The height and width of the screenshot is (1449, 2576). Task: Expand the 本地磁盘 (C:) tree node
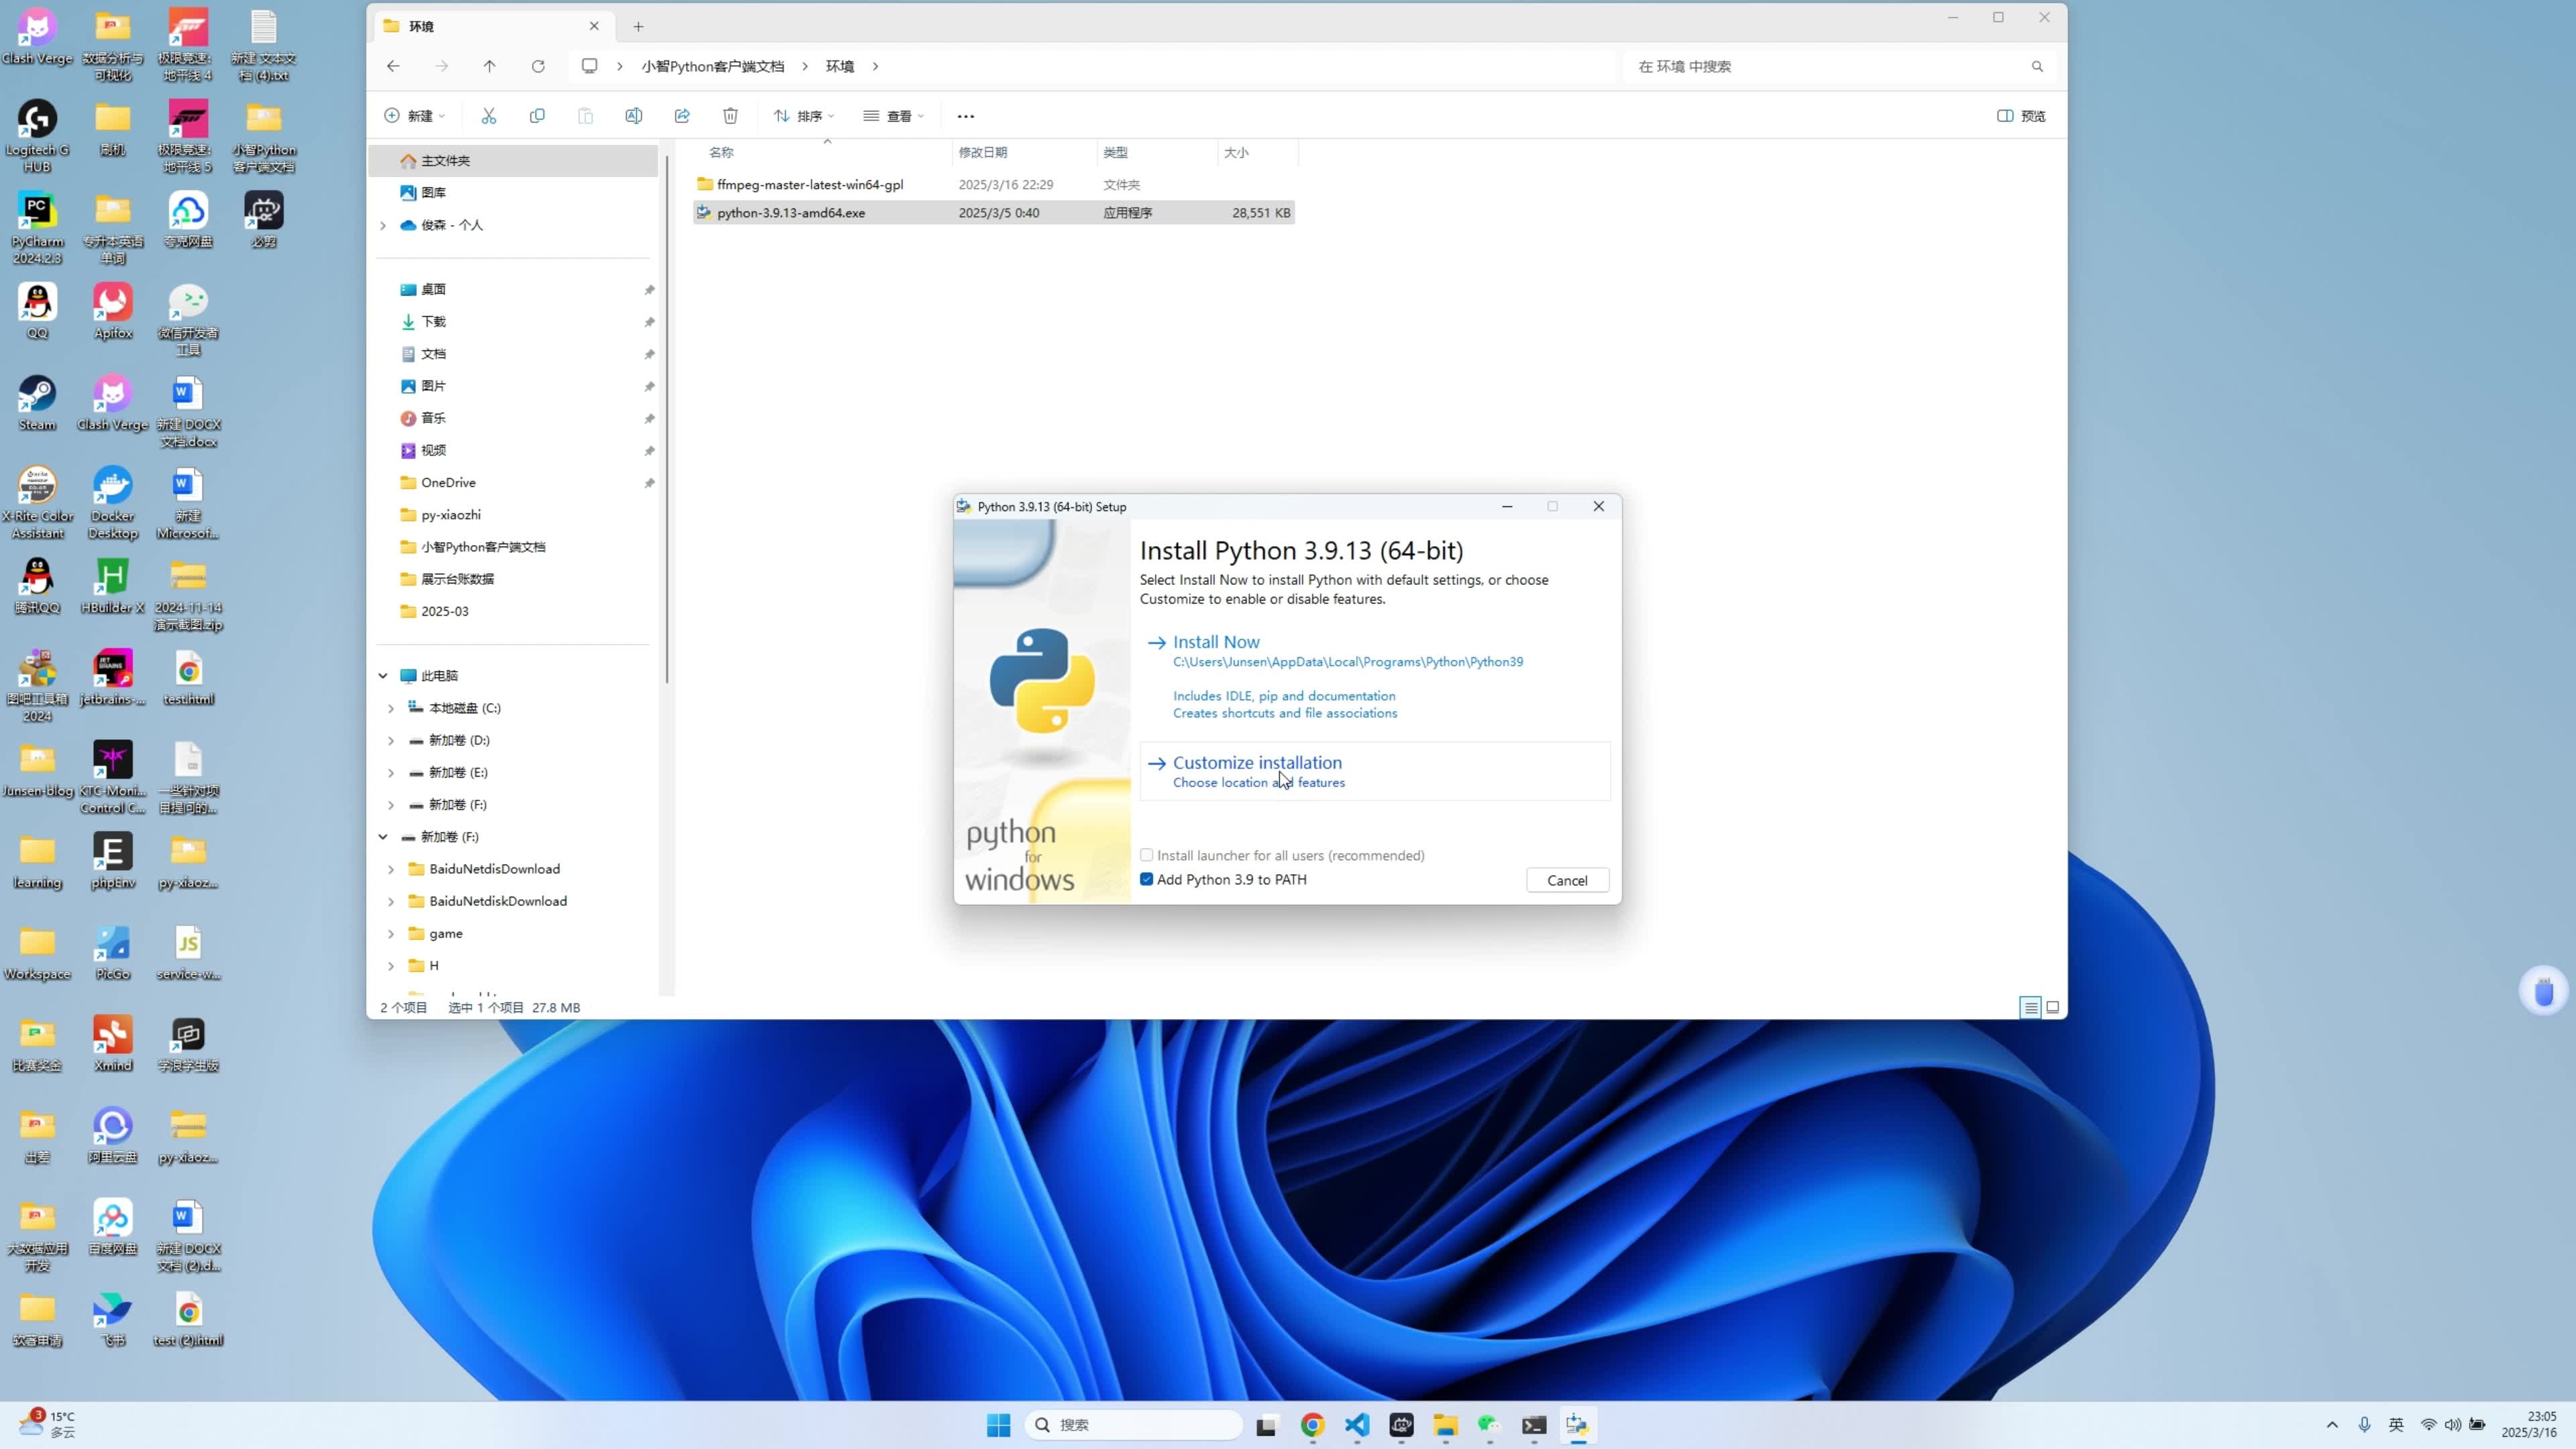pos(391,708)
